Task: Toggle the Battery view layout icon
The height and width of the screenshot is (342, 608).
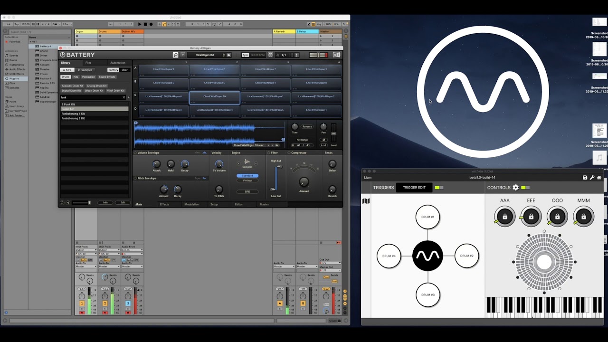Action: 336,55
